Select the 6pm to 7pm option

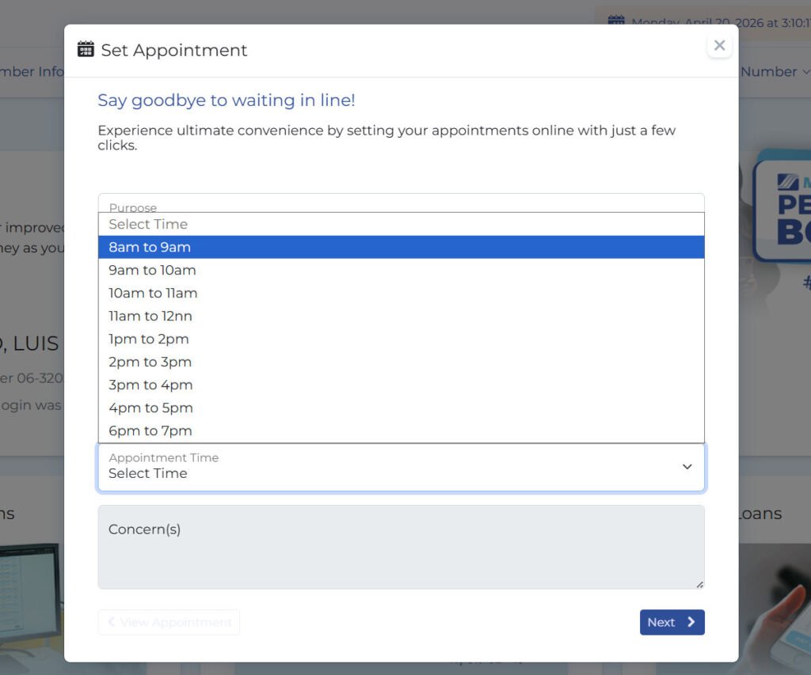[x=401, y=430]
